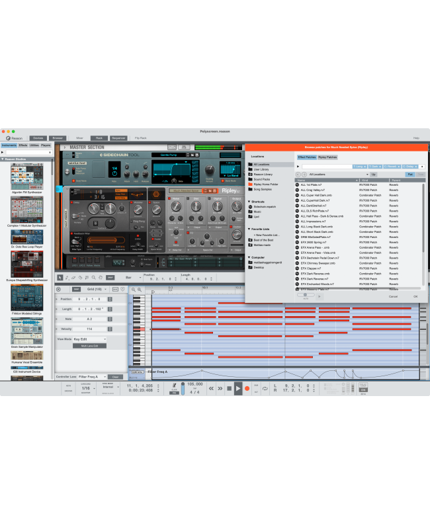430x525 pixels.
Task: Click the Stop button in the transport
Action: [230, 388]
